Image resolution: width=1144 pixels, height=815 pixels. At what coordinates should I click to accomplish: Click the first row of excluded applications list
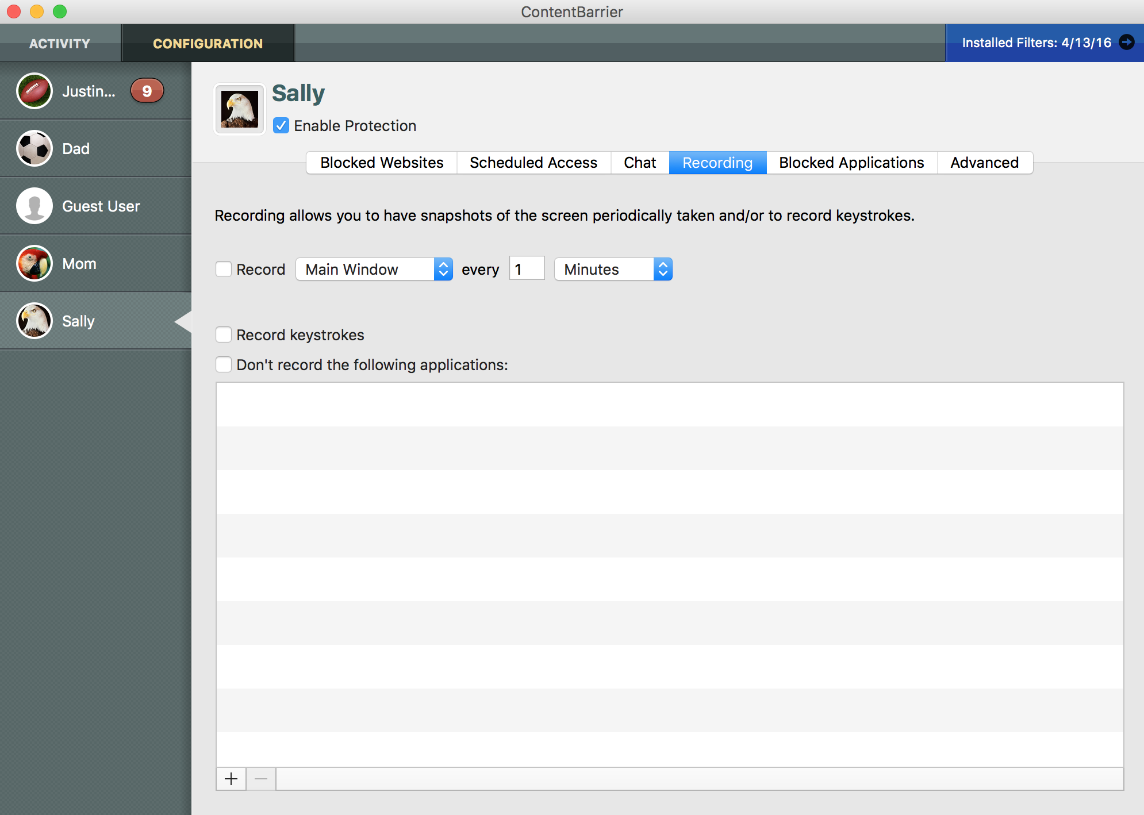coord(670,405)
